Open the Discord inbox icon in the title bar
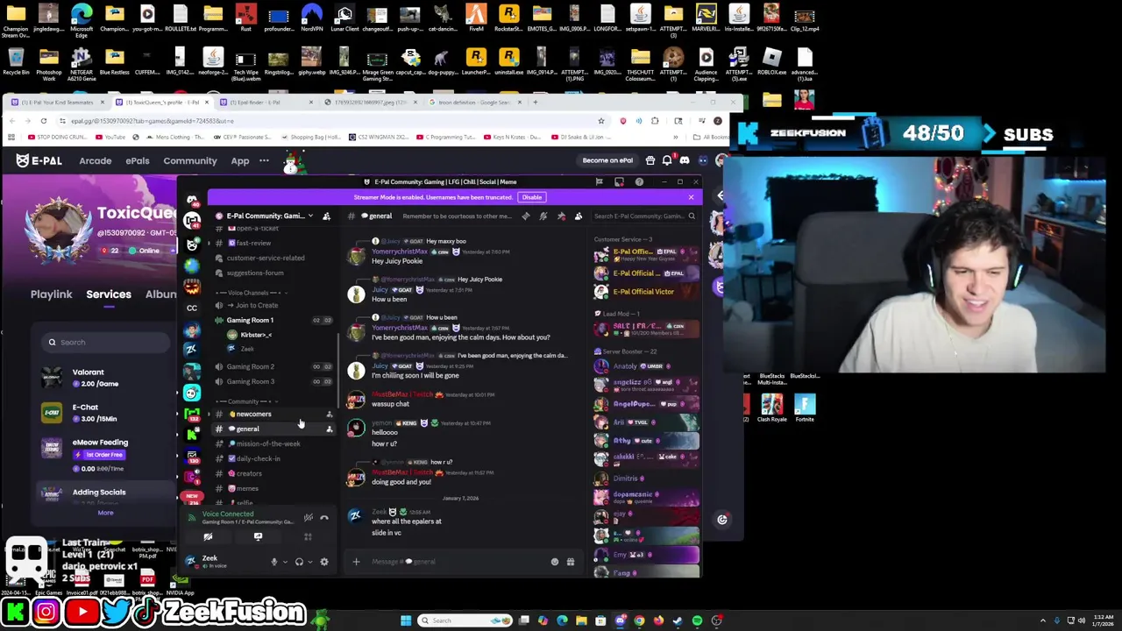 coord(619,181)
